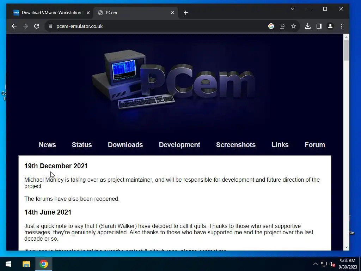Screen dimensions: 361x271
Task: Click the scrollbar up arrow
Action: point(346,37)
